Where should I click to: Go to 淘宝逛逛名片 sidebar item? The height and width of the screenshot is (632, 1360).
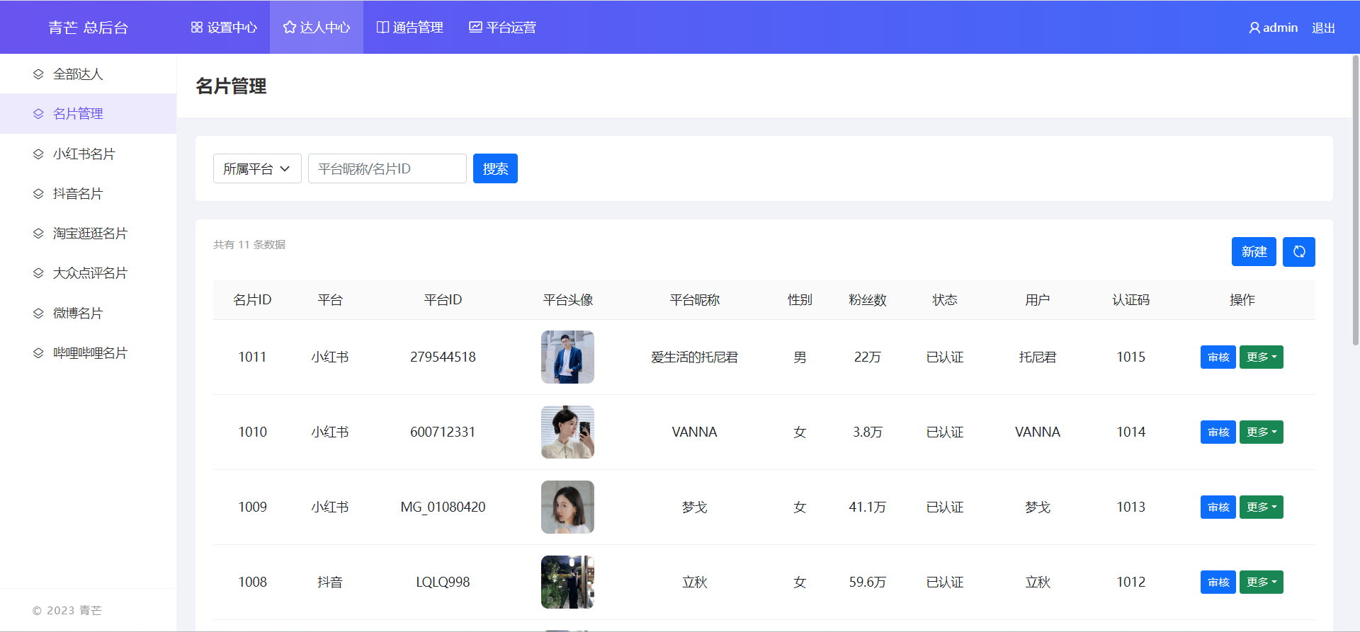tap(90, 234)
